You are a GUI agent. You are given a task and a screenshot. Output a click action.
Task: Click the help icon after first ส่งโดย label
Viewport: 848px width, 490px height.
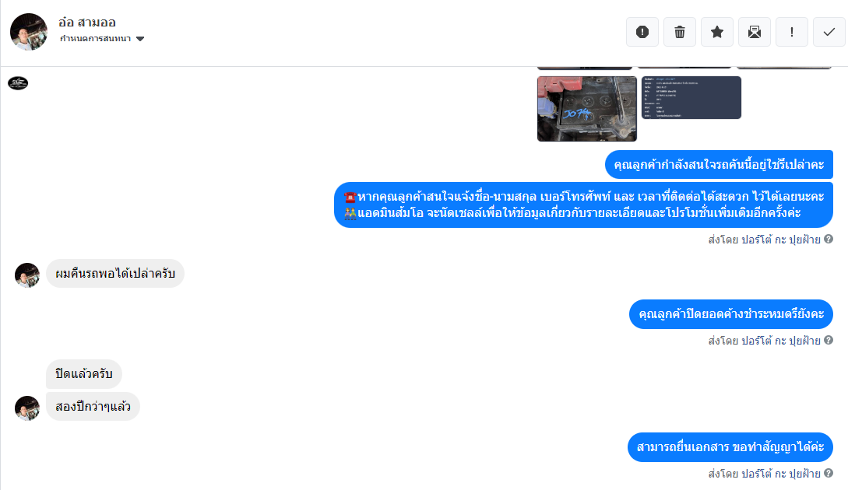coord(828,239)
